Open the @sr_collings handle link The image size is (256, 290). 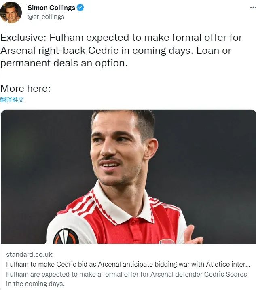tap(46, 17)
